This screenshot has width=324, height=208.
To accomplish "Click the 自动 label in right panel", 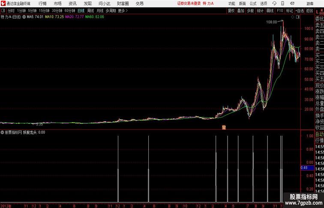I will (319, 135).
